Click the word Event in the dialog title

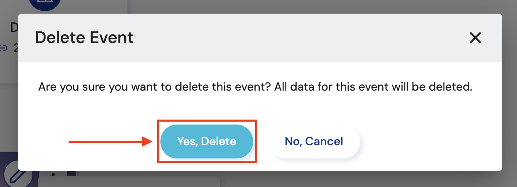pyautogui.click(x=111, y=38)
